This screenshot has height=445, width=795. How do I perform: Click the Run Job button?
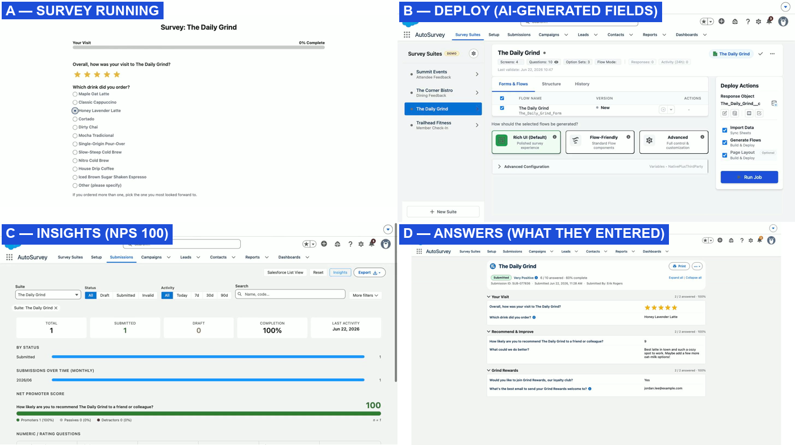(748, 177)
